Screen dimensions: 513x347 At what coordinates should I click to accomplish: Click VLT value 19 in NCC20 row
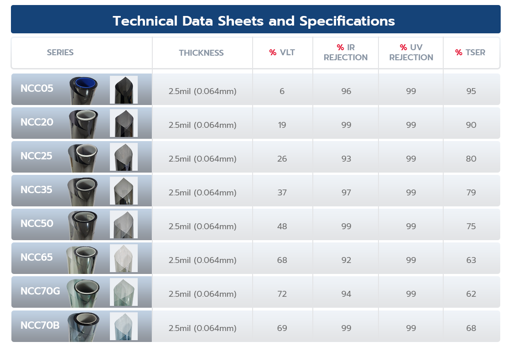282,125
